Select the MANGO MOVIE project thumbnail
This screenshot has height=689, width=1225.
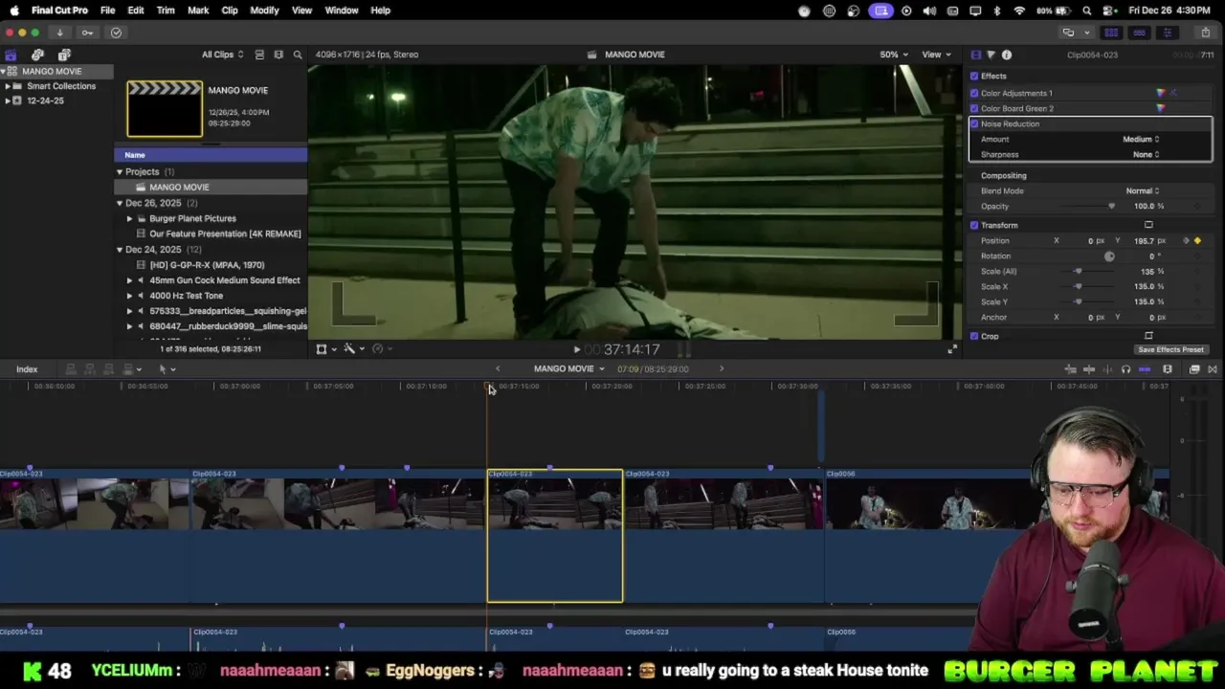[165, 108]
